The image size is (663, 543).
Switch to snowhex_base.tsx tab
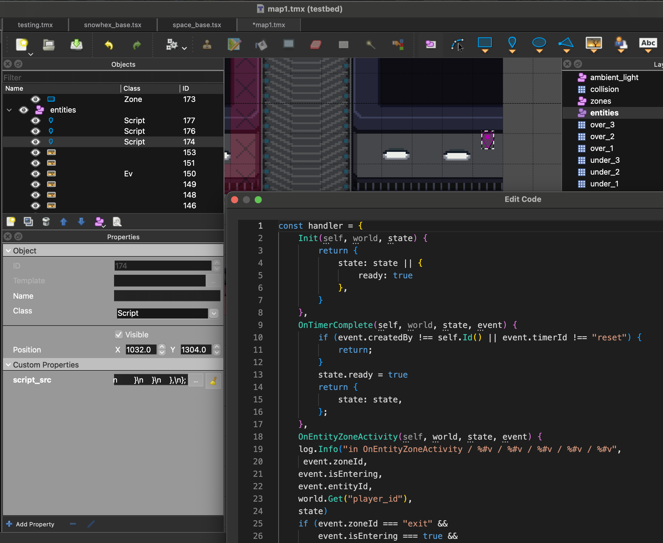[x=113, y=25]
